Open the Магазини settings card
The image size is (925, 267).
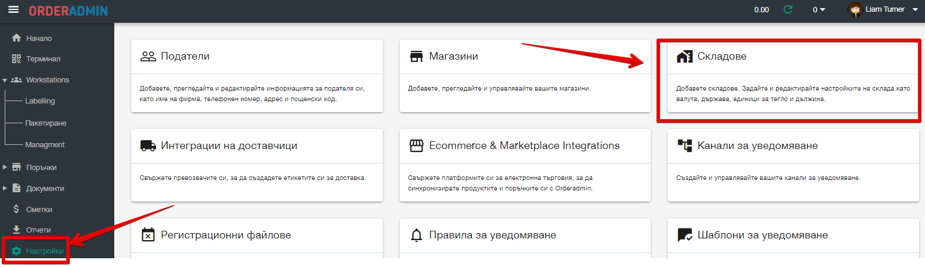point(525,76)
